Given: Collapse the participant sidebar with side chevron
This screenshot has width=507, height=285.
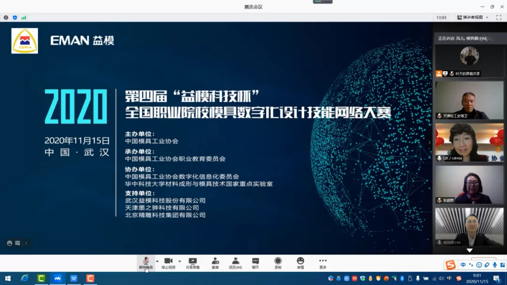Looking at the screenshot, I should tap(430, 142).
